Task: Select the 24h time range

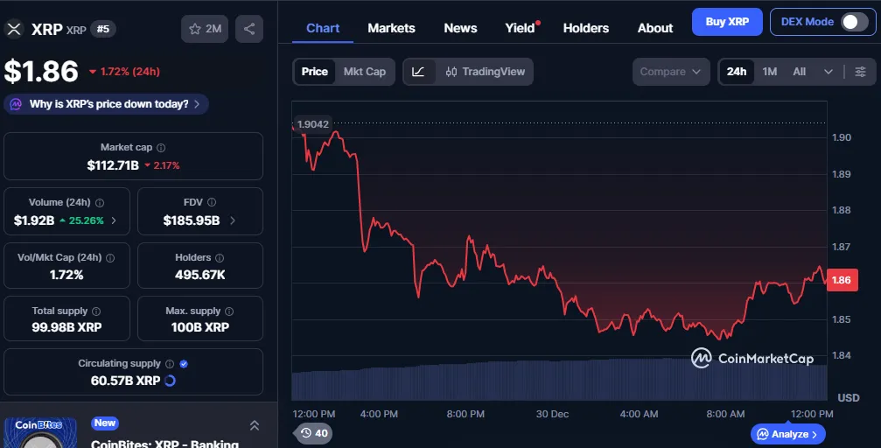Action: click(x=737, y=72)
